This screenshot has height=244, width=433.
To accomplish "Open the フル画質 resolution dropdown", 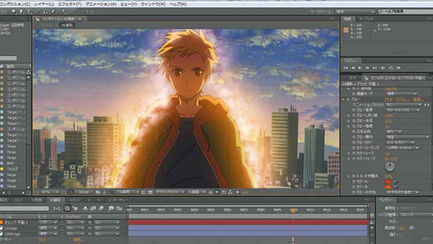I will (x=128, y=192).
